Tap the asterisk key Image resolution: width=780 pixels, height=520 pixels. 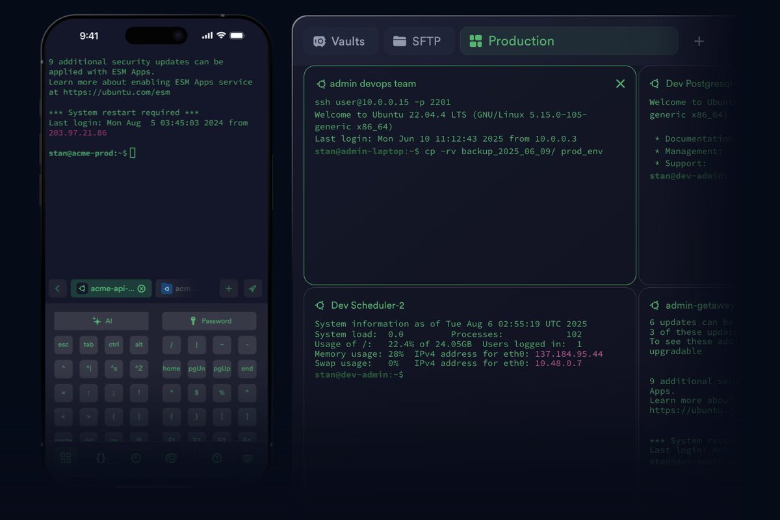pyautogui.click(x=172, y=393)
